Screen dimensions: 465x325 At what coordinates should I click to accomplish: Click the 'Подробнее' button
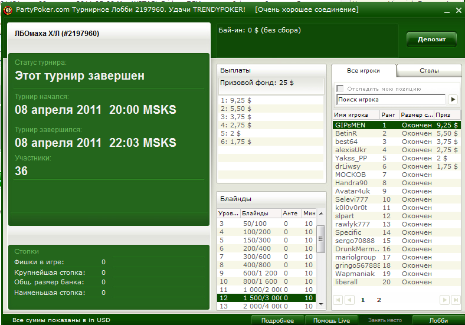pos(277,320)
